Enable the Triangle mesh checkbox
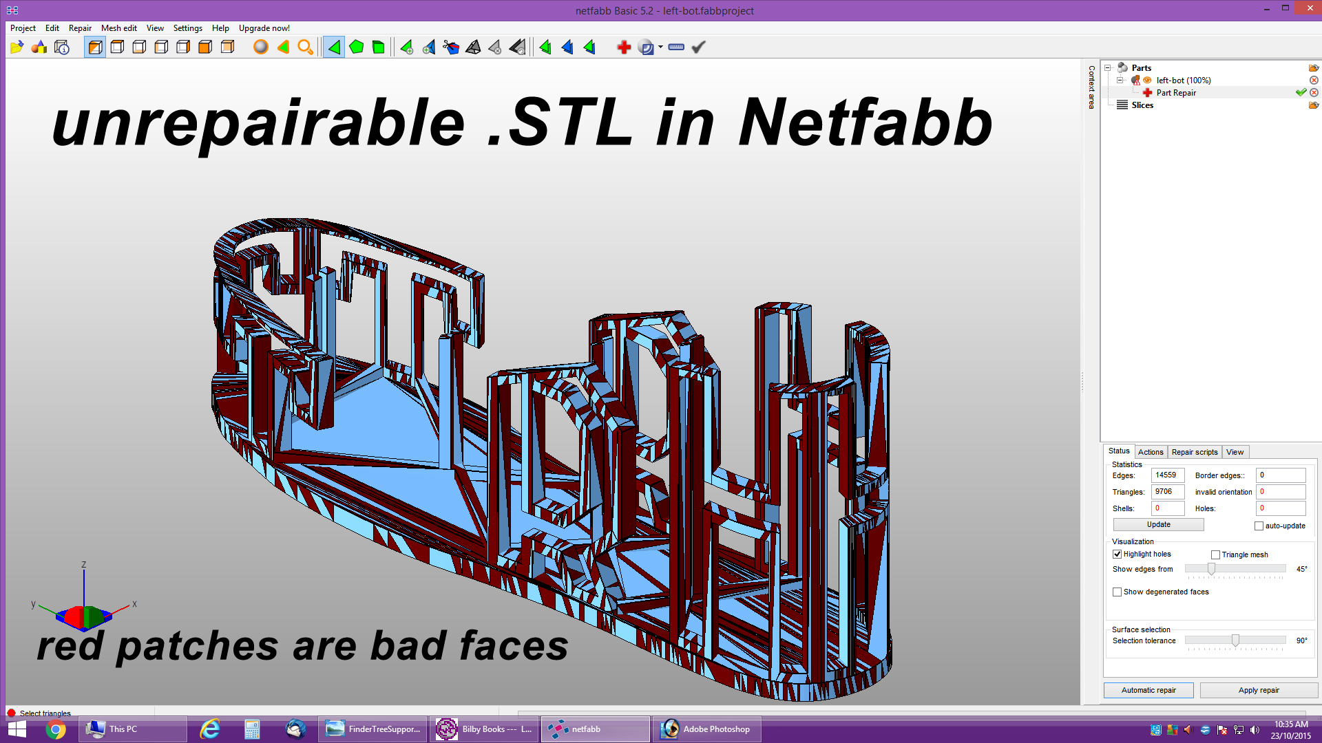The image size is (1322, 743). 1215,554
